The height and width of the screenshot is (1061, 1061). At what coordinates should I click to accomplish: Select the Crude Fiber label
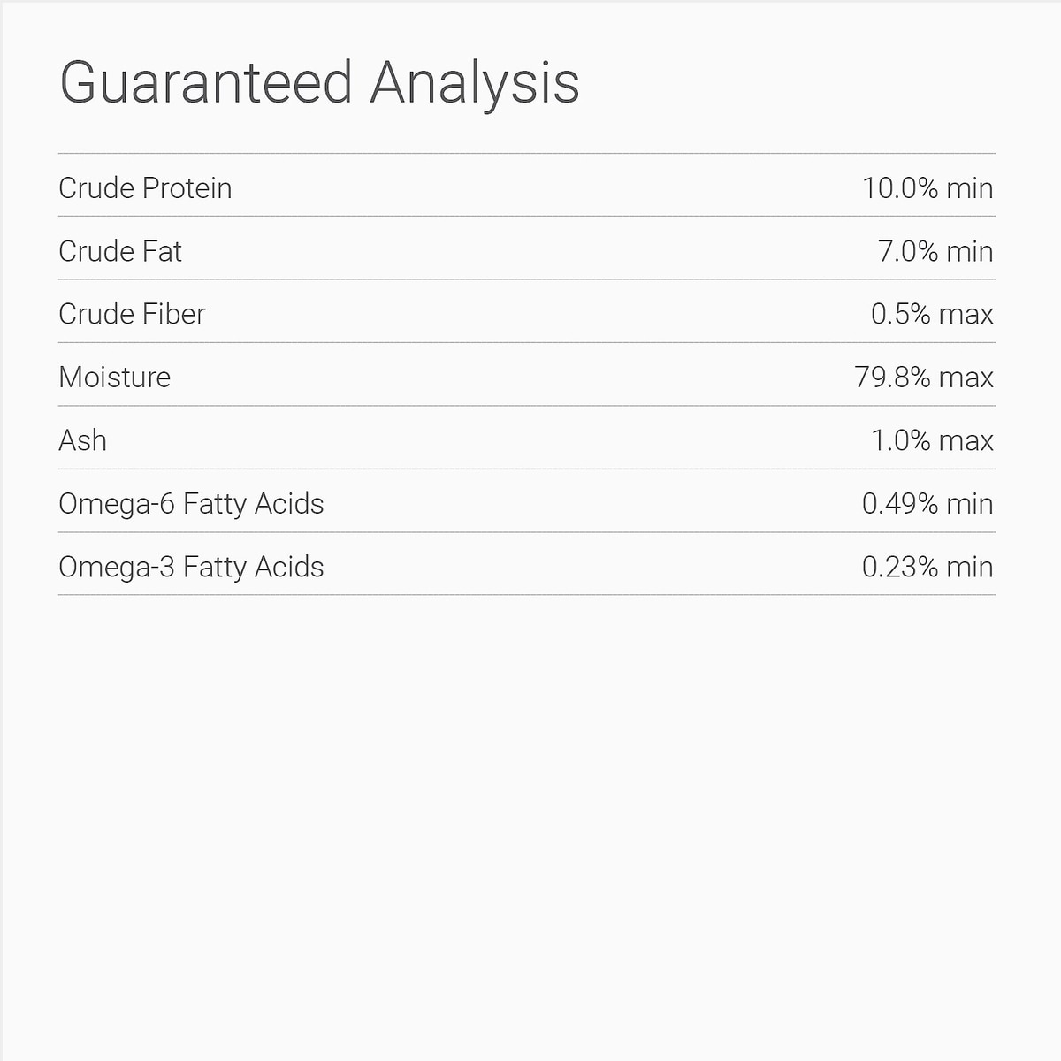click(132, 314)
